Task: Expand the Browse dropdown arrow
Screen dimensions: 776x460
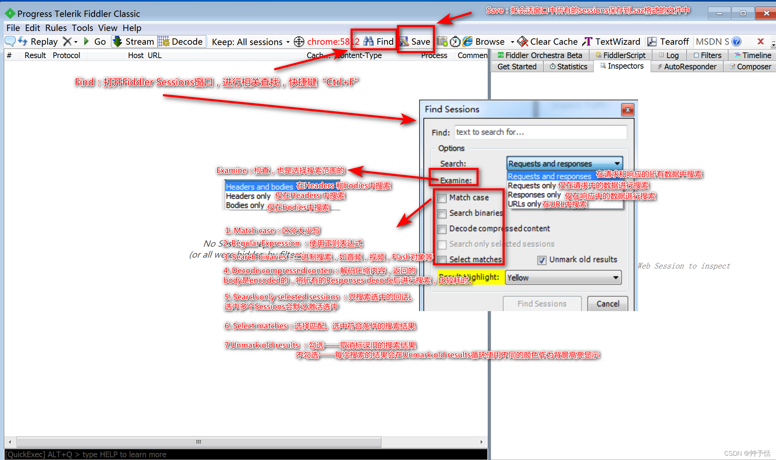Action: (x=512, y=42)
